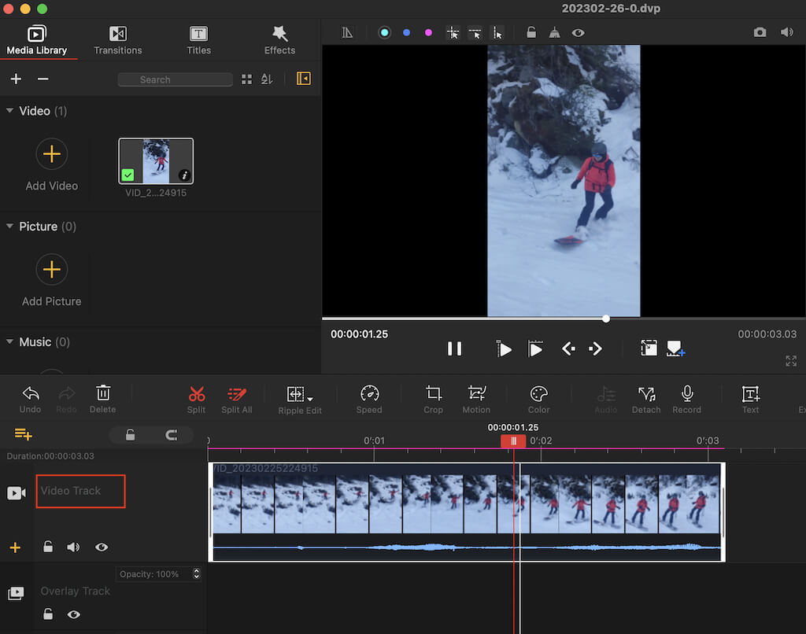Select the VID_2...24915 video thumbnail
The width and height of the screenshot is (806, 634).
click(x=156, y=161)
